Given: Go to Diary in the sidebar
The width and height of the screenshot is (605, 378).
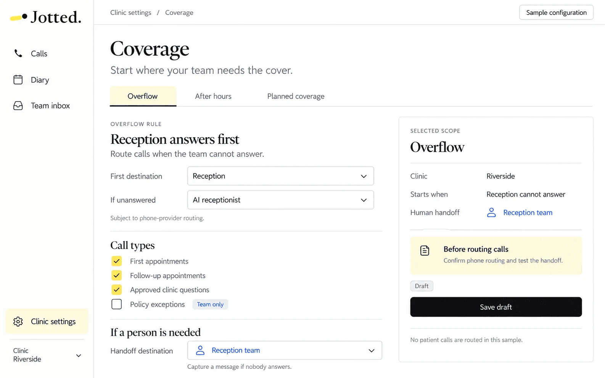Looking at the screenshot, I should (40, 80).
